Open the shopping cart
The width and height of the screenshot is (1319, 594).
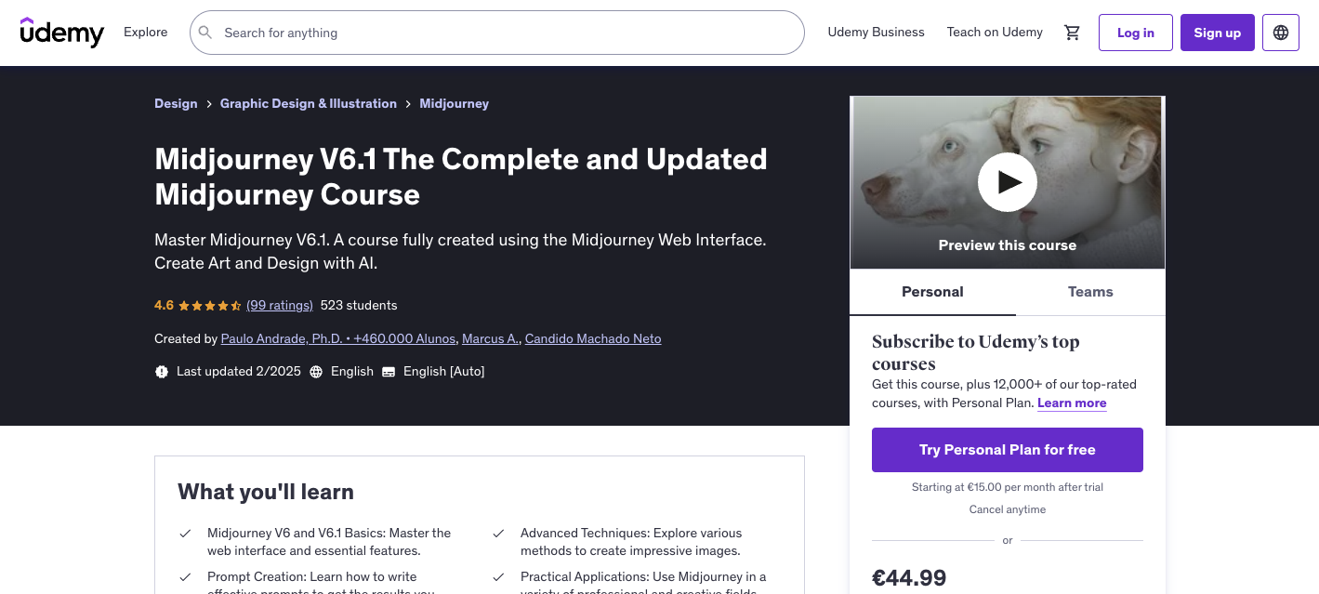pos(1072,32)
